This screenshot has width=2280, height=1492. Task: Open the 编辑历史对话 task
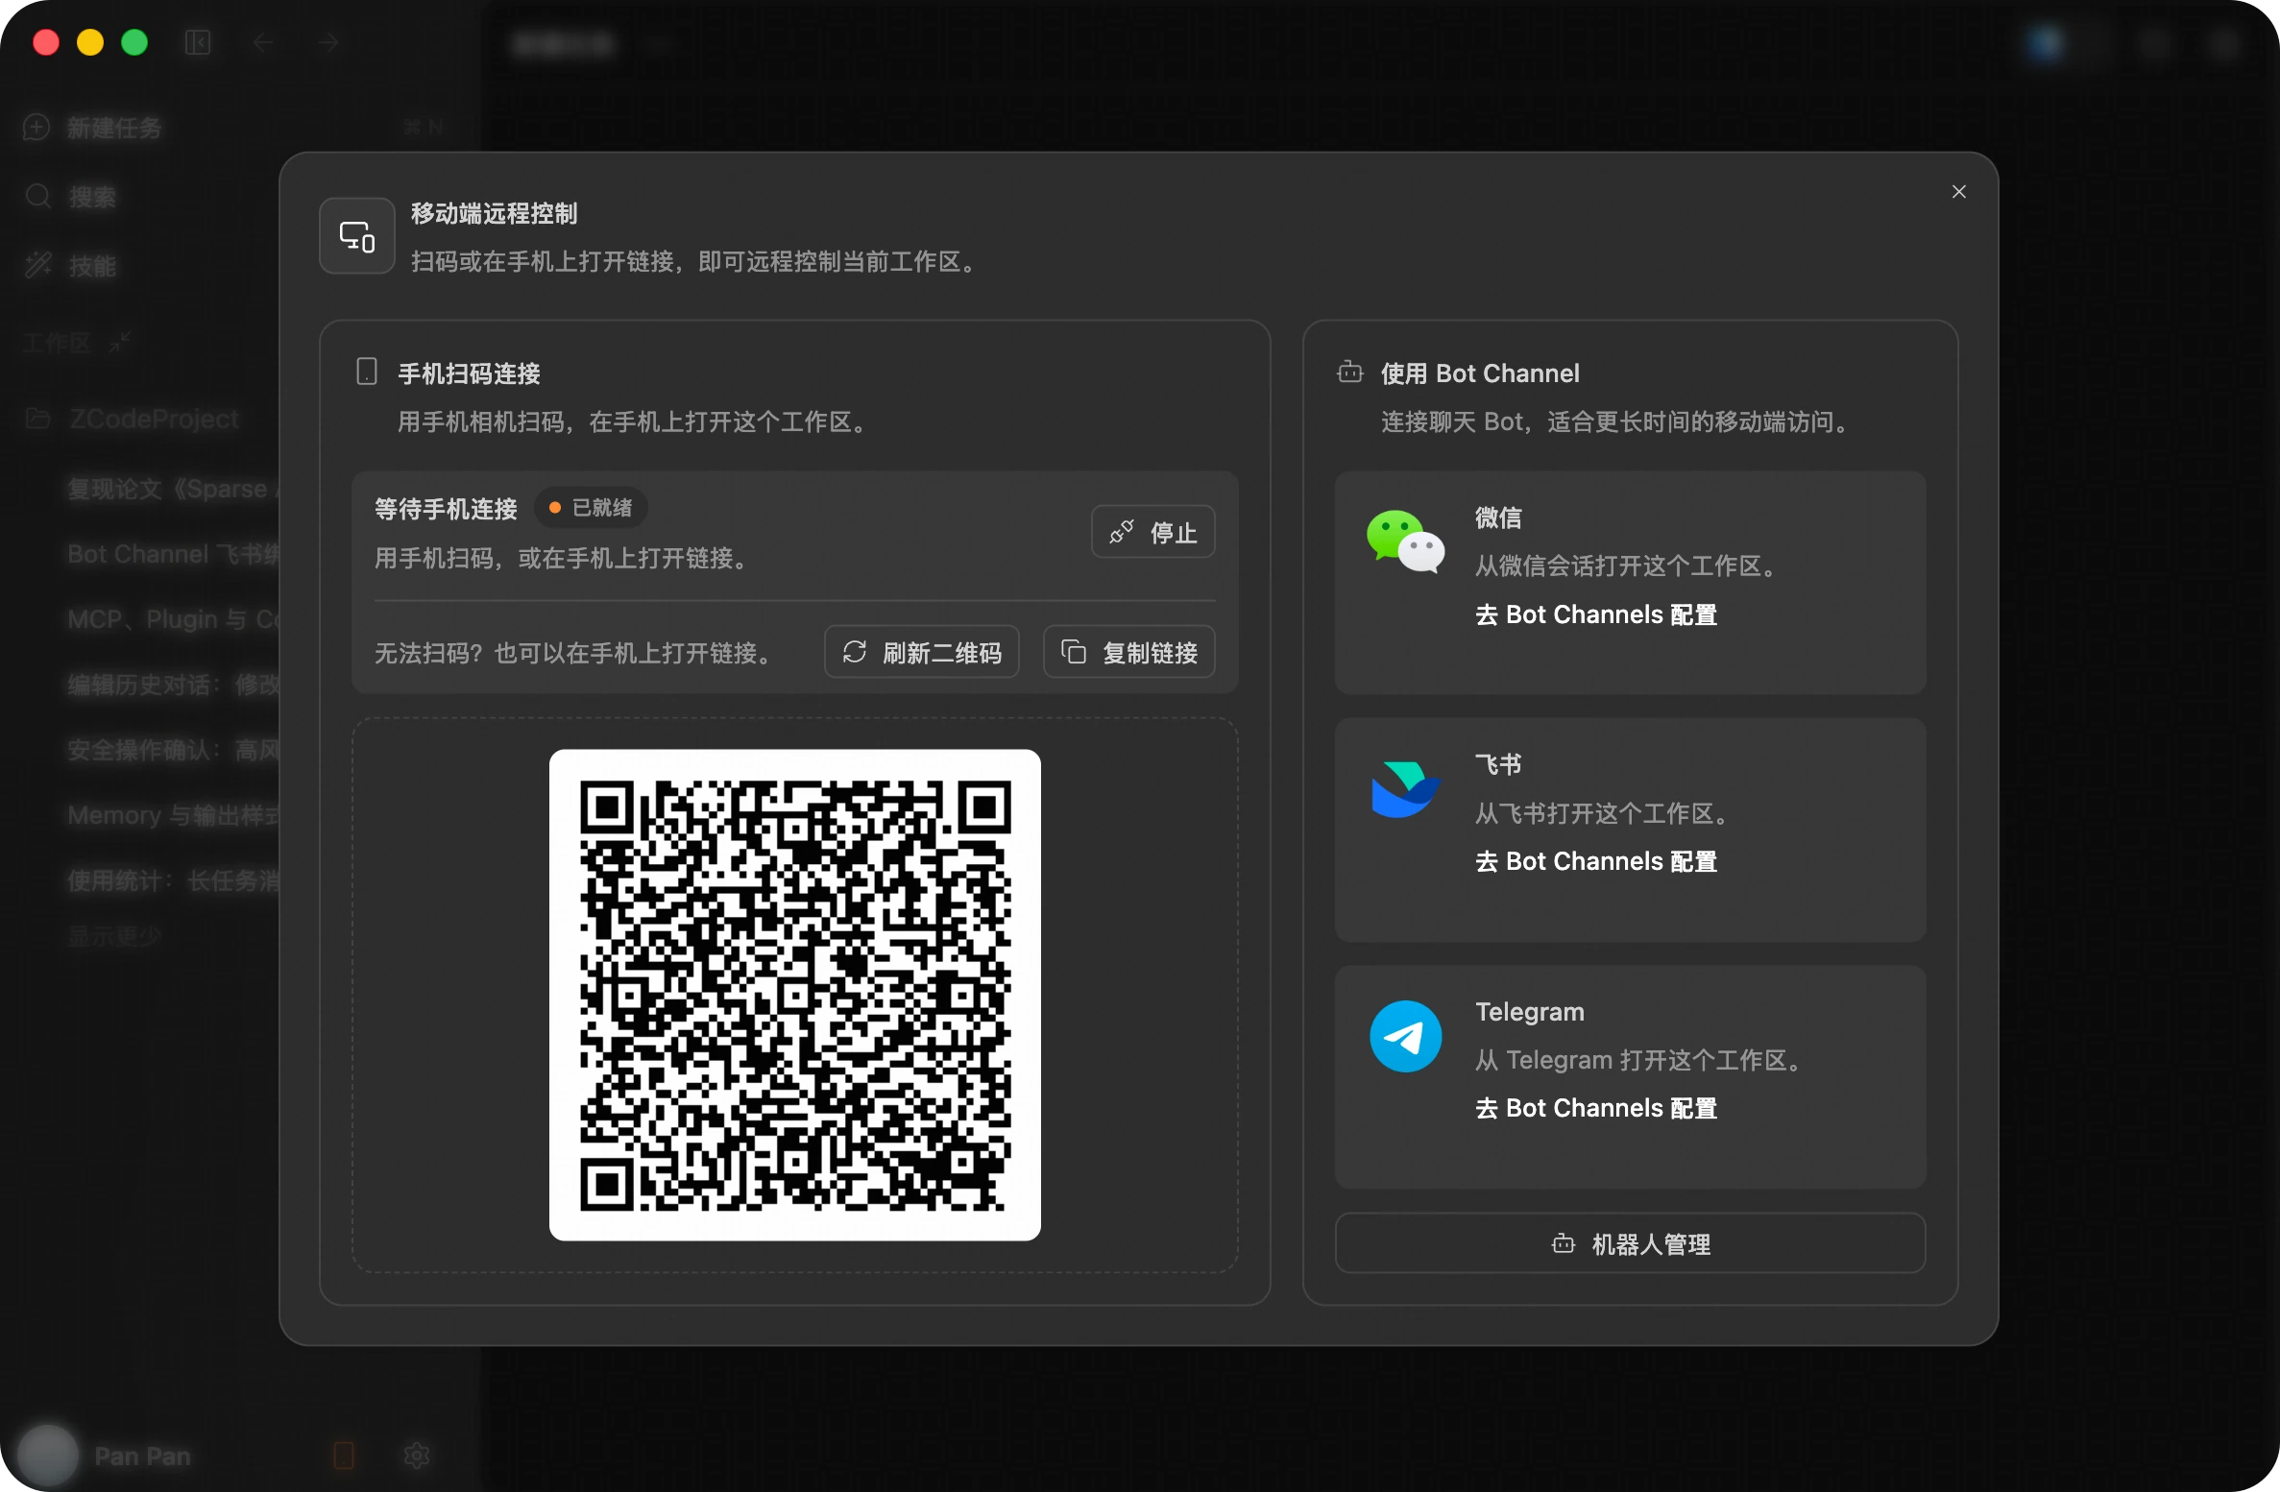click(x=173, y=685)
